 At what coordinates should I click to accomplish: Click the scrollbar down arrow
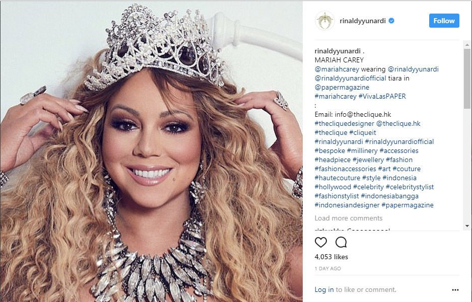[467, 226]
